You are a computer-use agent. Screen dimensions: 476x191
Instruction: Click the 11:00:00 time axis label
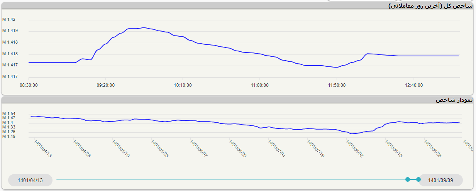click(x=260, y=85)
